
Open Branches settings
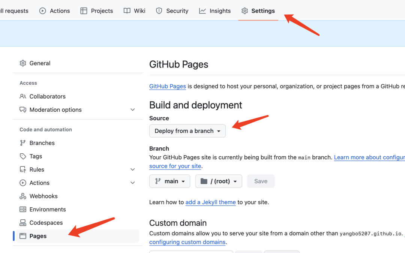(x=78, y=143)
